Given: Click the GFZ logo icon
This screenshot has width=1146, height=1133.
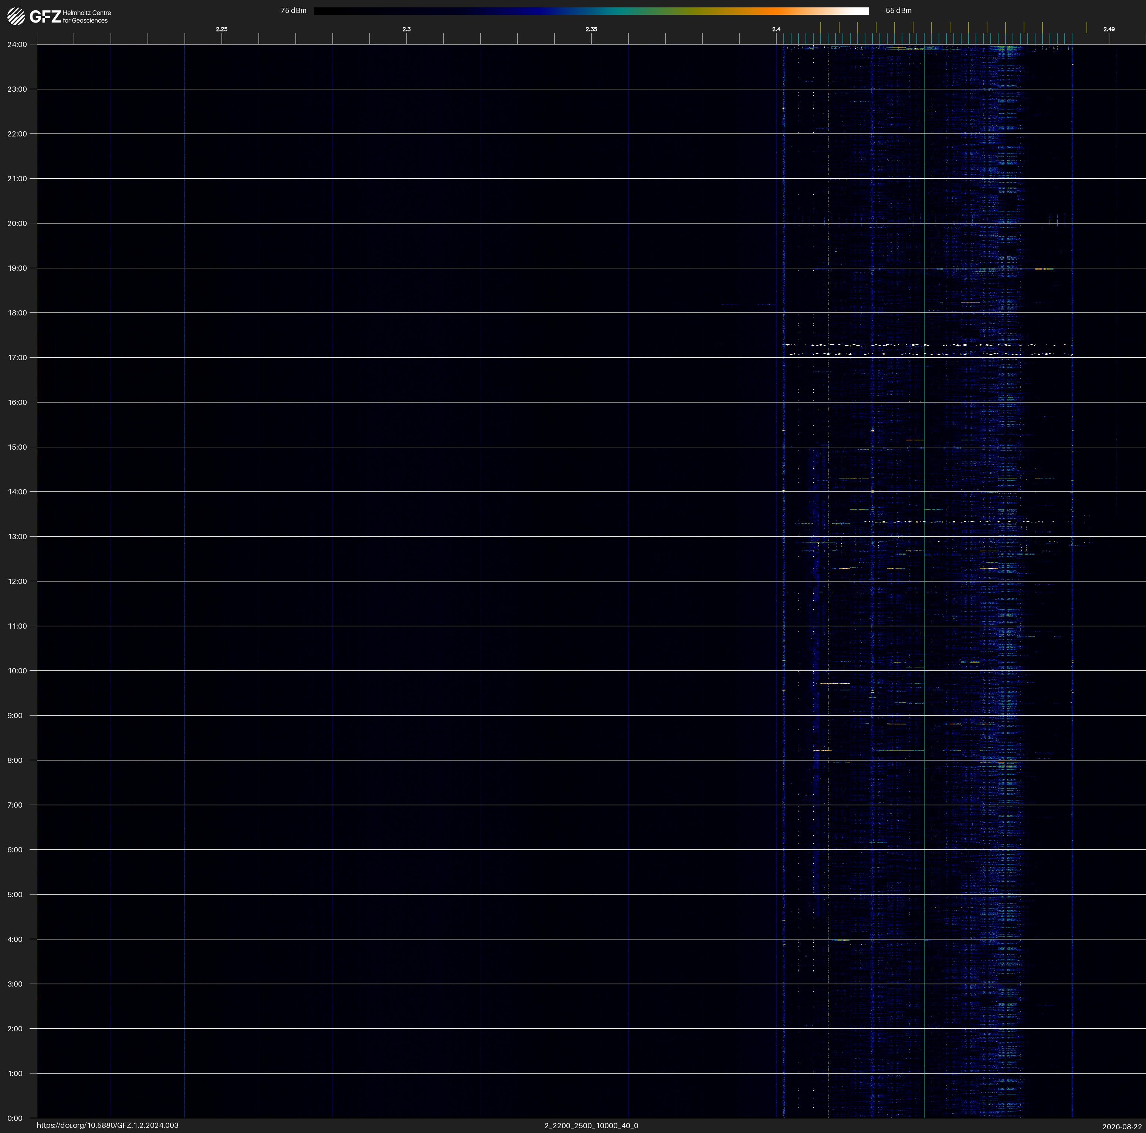Looking at the screenshot, I should point(17,17).
